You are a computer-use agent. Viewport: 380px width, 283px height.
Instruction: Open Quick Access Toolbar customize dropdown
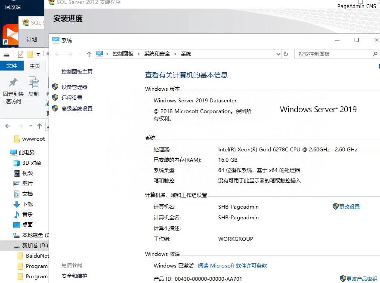tap(38, 54)
